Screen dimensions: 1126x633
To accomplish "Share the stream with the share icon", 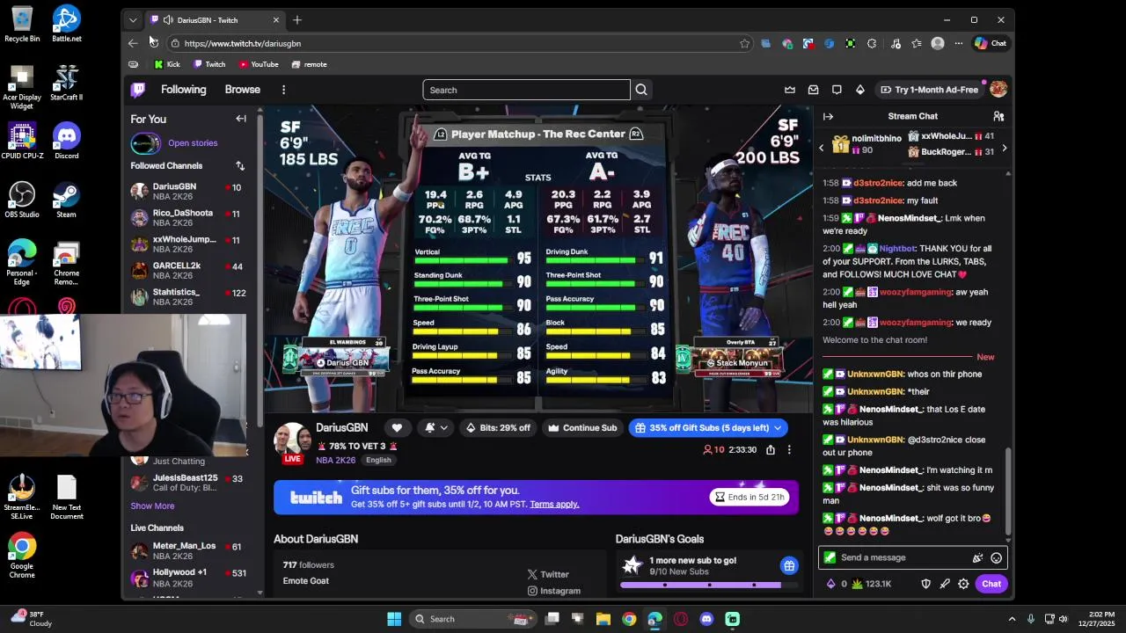I will (771, 449).
